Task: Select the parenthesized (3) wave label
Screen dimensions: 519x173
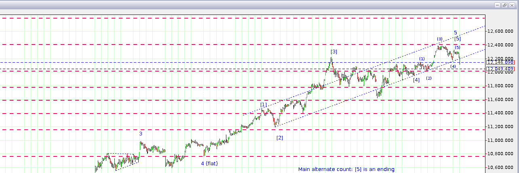Action: 440,39
